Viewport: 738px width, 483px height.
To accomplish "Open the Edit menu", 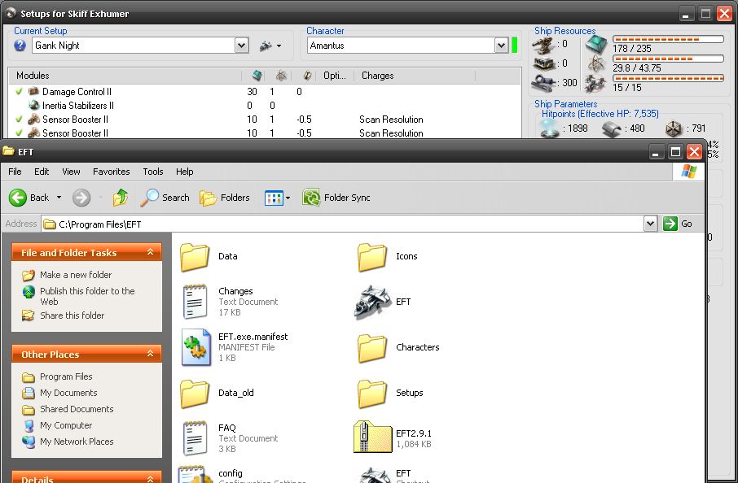I will point(42,172).
